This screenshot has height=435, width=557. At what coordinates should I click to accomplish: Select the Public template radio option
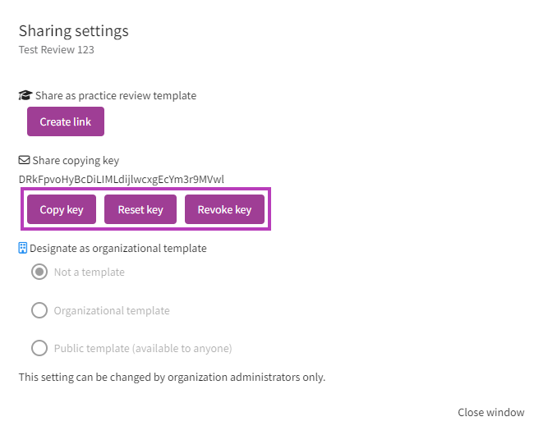tap(39, 348)
